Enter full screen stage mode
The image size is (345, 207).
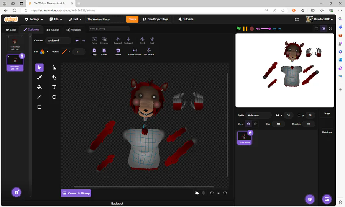coord(331,29)
